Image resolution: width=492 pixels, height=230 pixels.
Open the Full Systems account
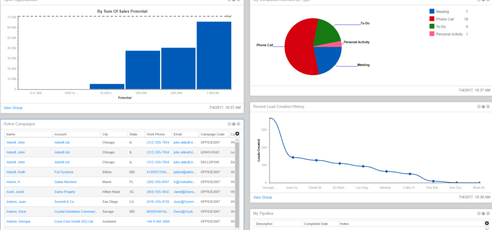(x=64, y=172)
